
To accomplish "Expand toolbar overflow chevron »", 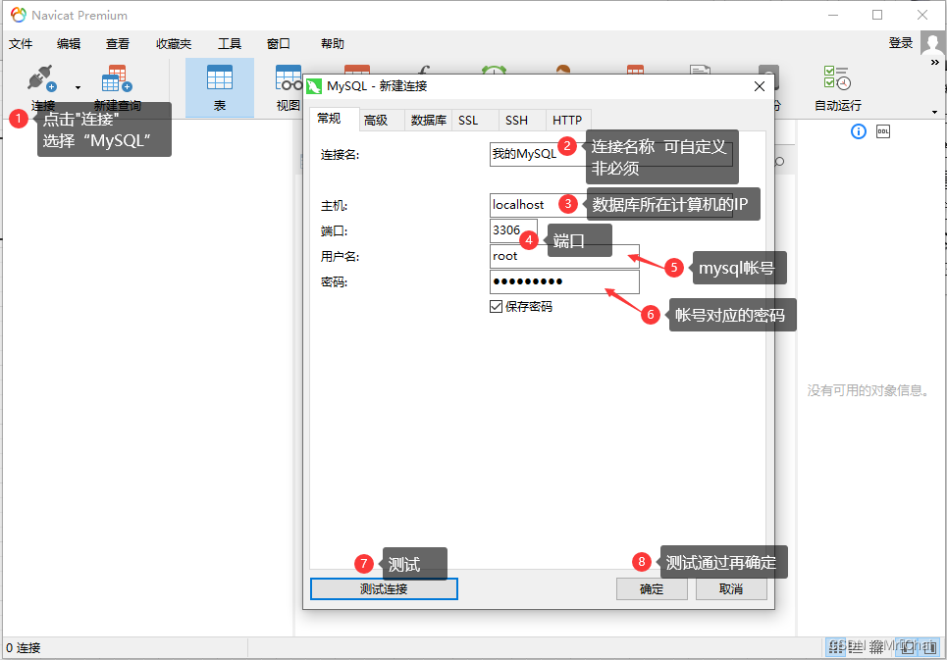I will 935,62.
